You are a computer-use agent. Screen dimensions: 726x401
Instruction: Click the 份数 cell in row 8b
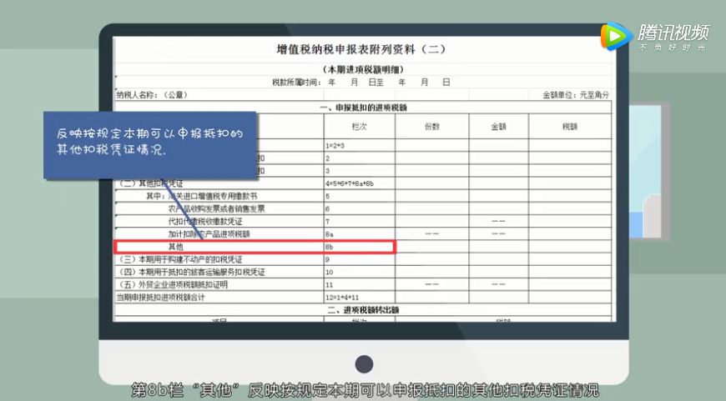point(432,247)
